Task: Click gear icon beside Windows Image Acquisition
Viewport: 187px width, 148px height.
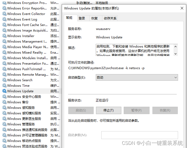Action: coord(4,30)
